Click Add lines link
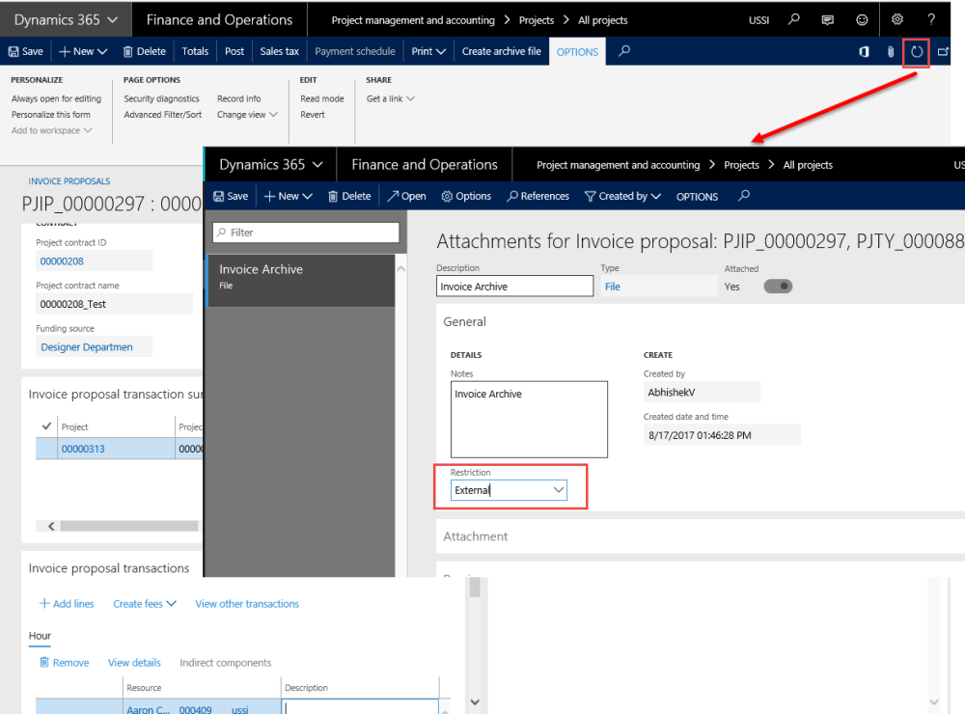 tap(67, 604)
